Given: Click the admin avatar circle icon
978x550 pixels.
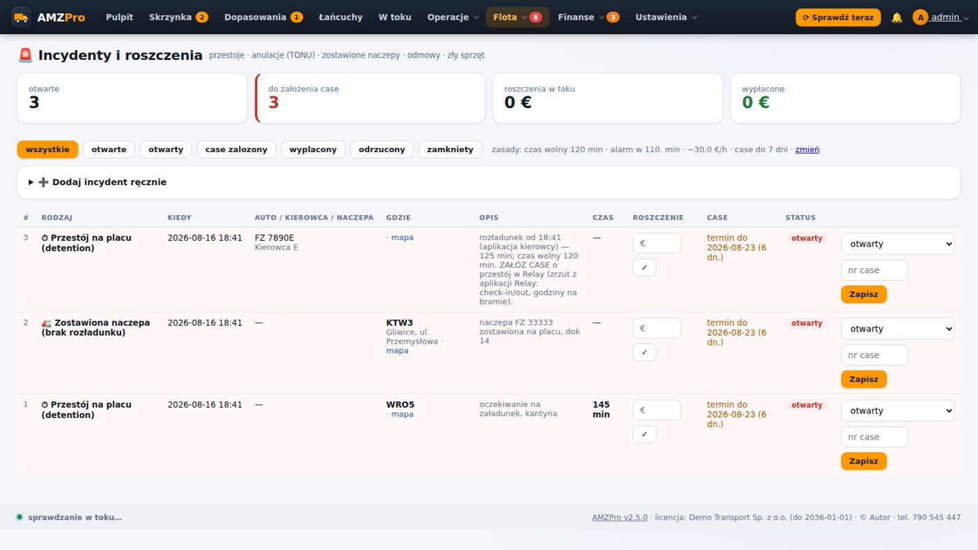Looking at the screenshot, I should coord(920,17).
